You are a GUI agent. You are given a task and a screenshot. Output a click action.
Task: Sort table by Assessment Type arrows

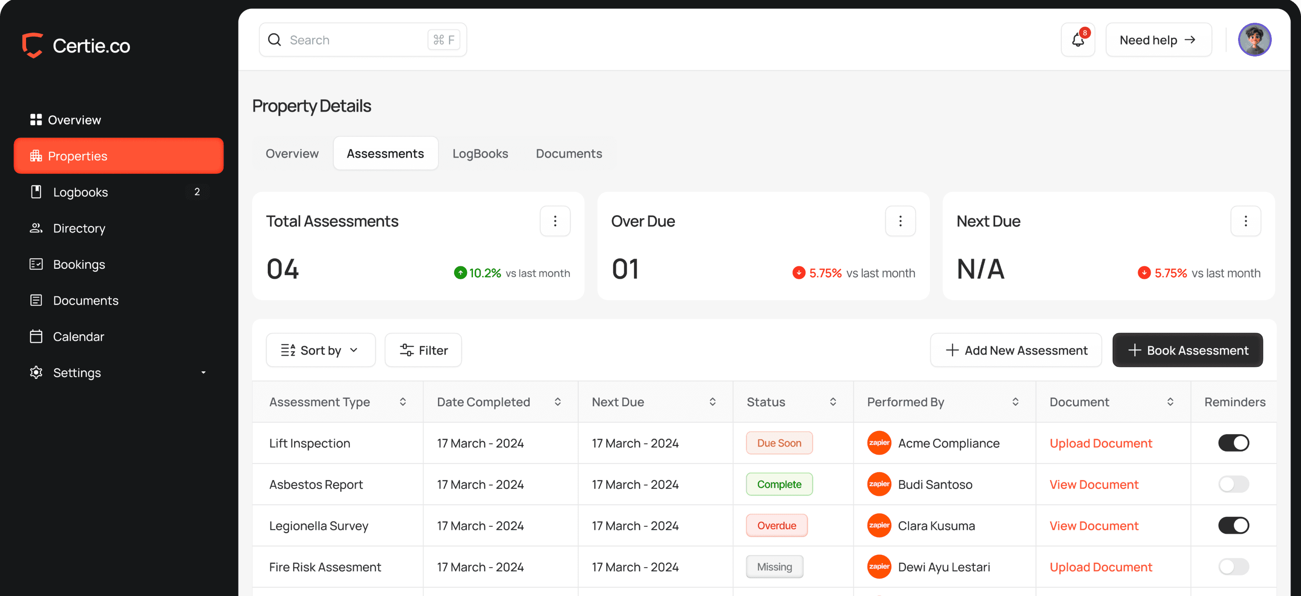[402, 402]
